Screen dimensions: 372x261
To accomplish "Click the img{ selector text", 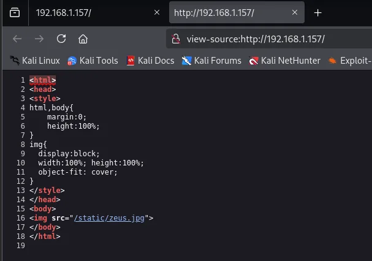I will [38, 144].
